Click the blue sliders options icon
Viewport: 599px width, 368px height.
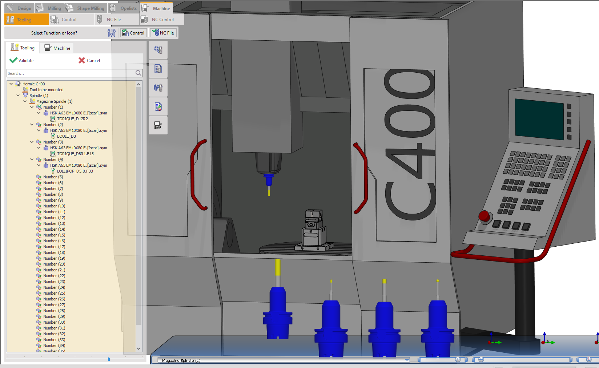click(112, 33)
